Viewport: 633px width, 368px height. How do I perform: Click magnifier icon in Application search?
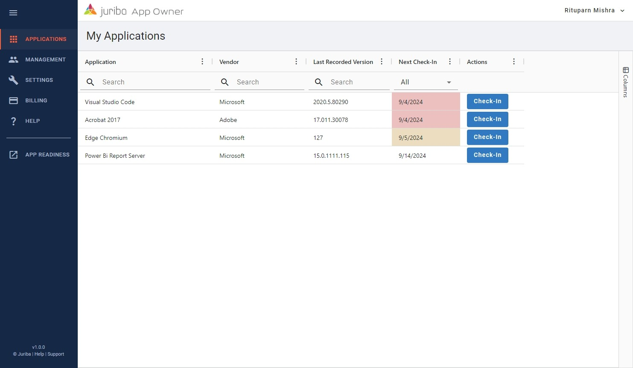tap(90, 82)
